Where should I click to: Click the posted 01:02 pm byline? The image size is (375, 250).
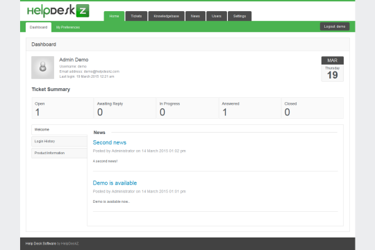pos(139,151)
